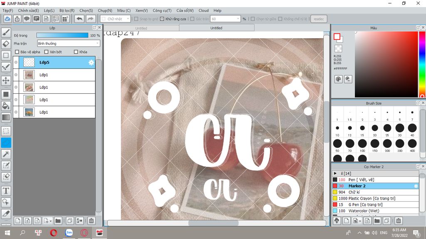426x239 pixels.
Task: Open Chỉnh sửa(E) menu
Action: coord(29,10)
